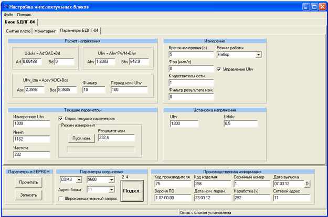Click the Пуск изм. button
The image size is (328, 217).
tap(81, 139)
